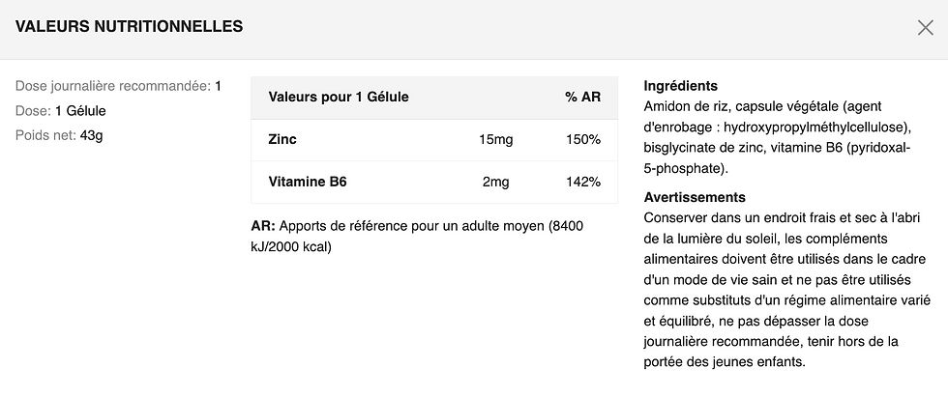The height and width of the screenshot is (397, 948).
Task: Select the Zinc row label
Action: pos(282,140)
